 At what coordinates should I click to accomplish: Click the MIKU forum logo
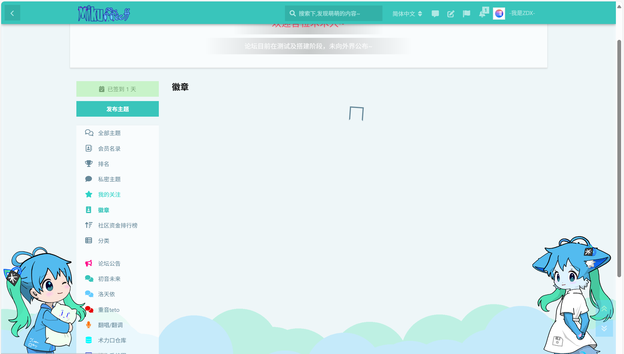[x=104, y=14]
